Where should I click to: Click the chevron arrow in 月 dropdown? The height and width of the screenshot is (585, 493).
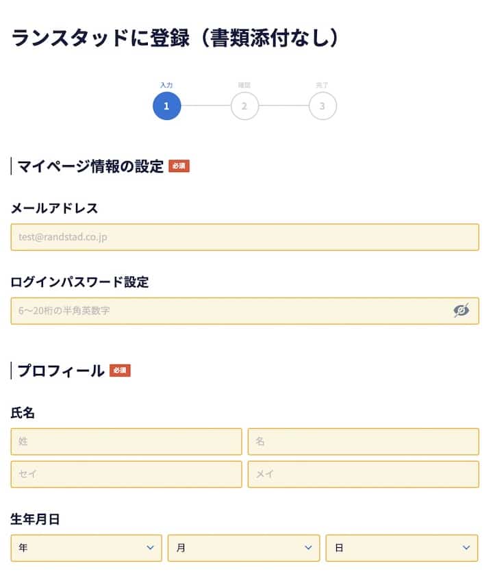pos(307,548)
